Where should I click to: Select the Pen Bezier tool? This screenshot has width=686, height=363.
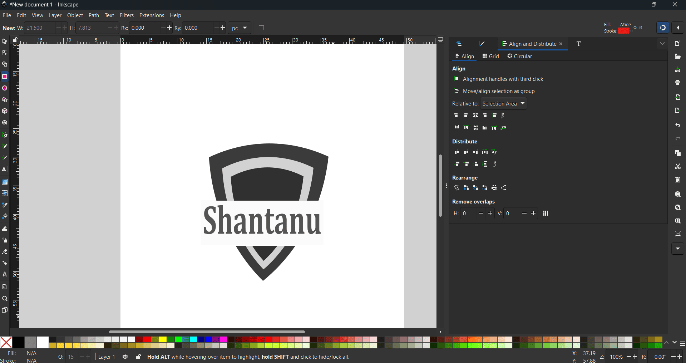click(x=5, y=135)
